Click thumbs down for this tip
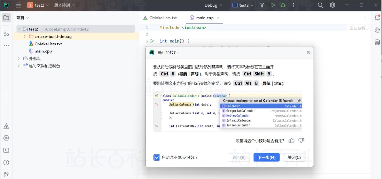The height and width of the screenshot is (179, 382). (x=301, y=141)
